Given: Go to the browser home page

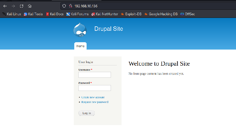Looking at the screenshot, I should [30, 6].
